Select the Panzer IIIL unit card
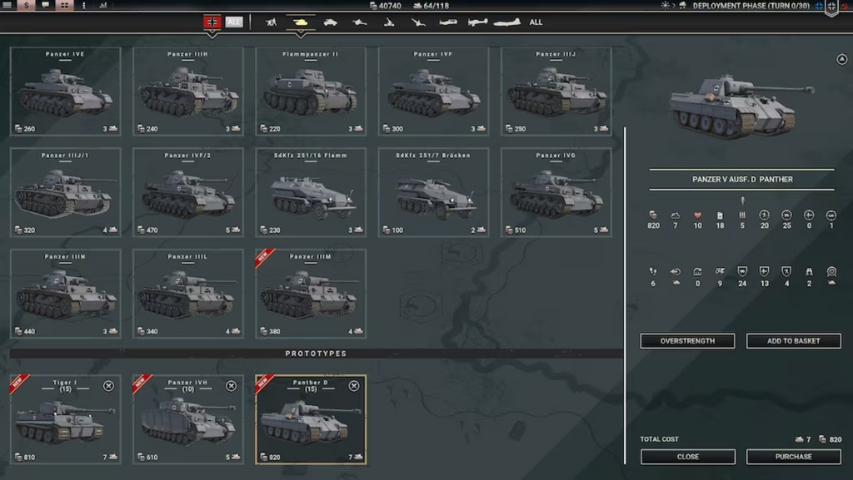Viewport: 853px width, 480px height. click(x=187, y=294)
